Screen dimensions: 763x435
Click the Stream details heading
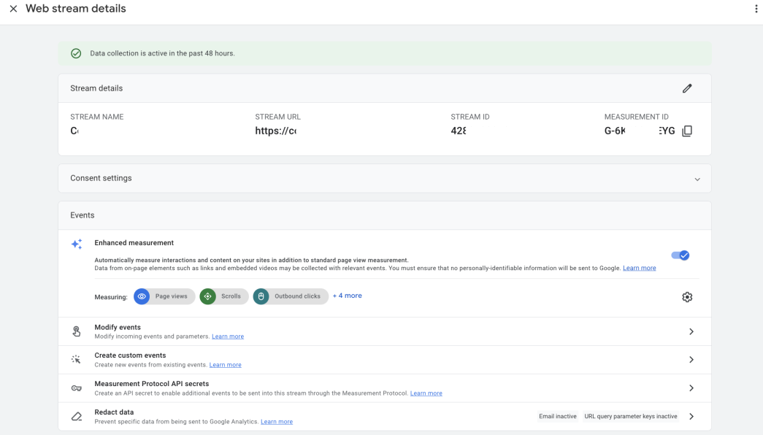click(96, 88)
